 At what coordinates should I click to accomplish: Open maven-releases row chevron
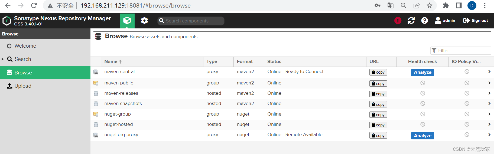pyautogui.click(x=489, y=93)
